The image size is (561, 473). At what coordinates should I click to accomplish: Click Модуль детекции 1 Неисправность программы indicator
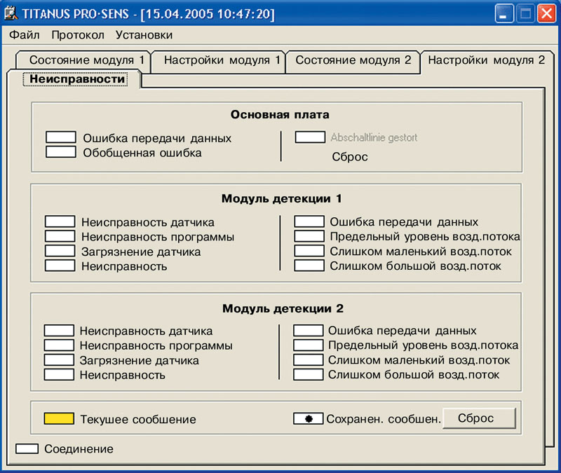coord(60,236)
